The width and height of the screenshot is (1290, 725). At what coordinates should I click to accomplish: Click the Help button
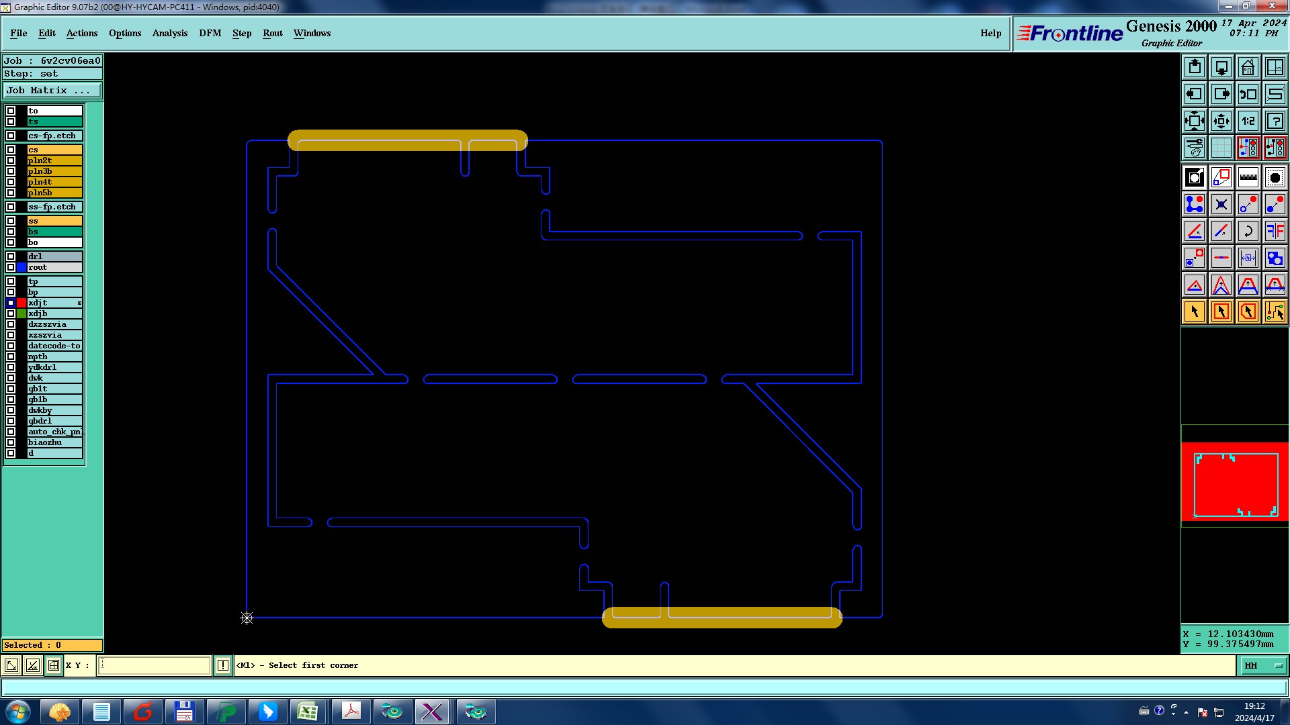tap(990, 33)
